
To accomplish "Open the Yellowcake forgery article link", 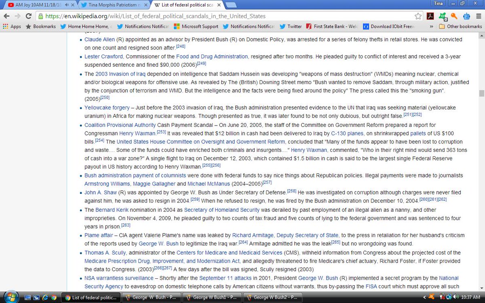I will point(107,108).
